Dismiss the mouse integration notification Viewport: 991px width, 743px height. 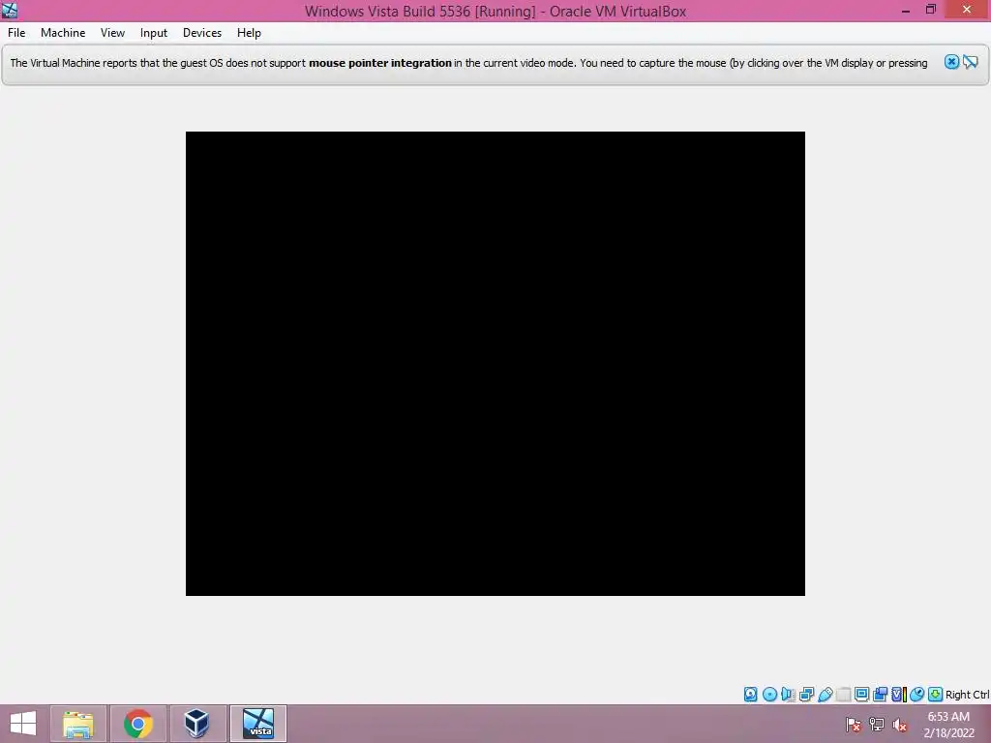[952, 62]
